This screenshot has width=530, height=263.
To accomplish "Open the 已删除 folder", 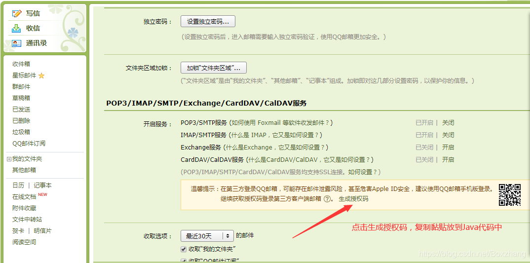I will pos(21,121).
